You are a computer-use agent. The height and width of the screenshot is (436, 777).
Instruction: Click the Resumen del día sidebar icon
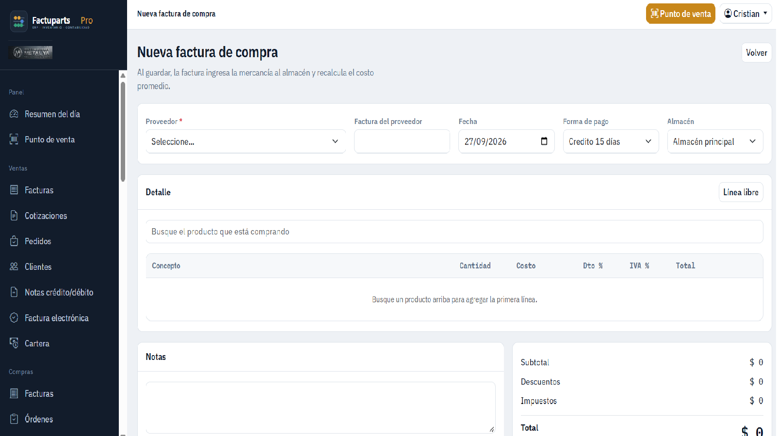[14, 114]
